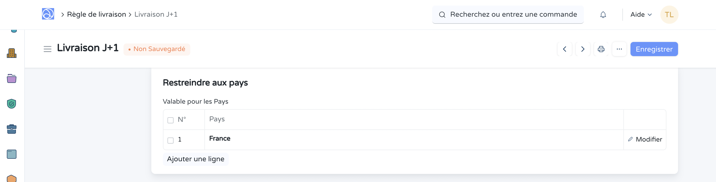Open the hamburger menu beside Livraison J+1
716x182 pixels.
[x=47, y=49]
